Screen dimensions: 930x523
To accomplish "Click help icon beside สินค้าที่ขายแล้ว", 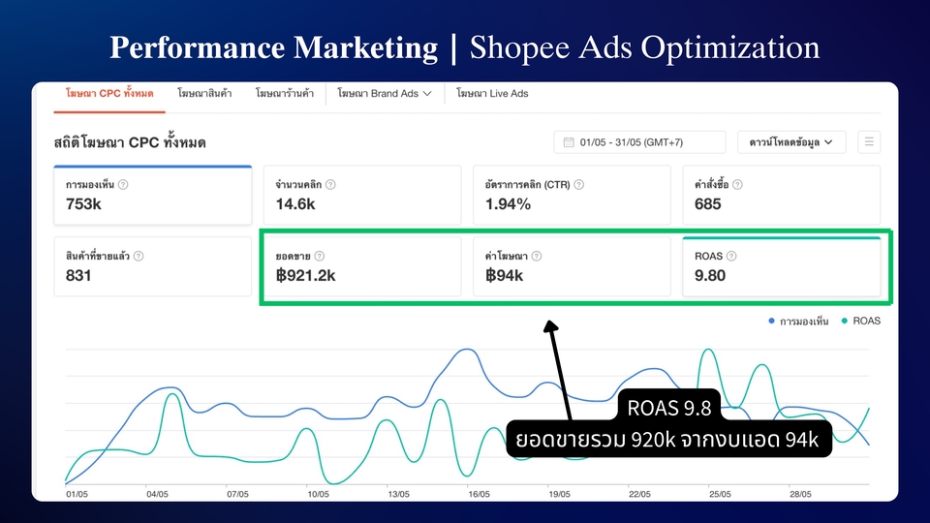I will pos(139,256).
